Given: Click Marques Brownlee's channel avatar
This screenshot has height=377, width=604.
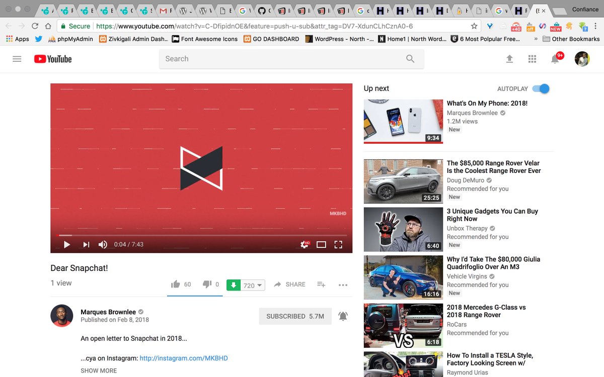Looking at the screenshot, I should (62, 316).
